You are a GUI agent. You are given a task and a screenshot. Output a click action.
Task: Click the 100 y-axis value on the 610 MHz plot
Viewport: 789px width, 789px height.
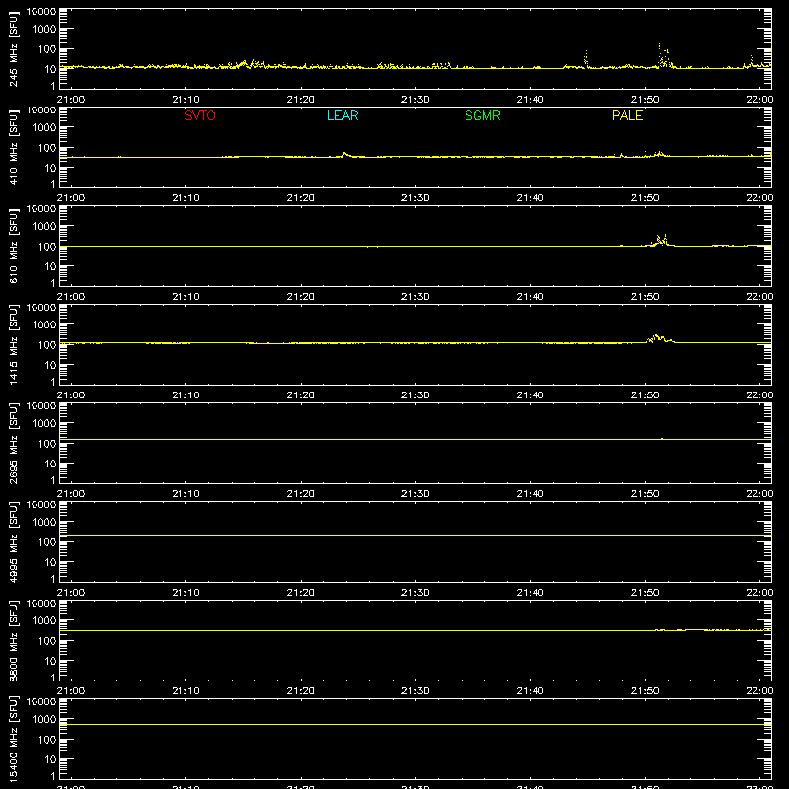[47, 247]
